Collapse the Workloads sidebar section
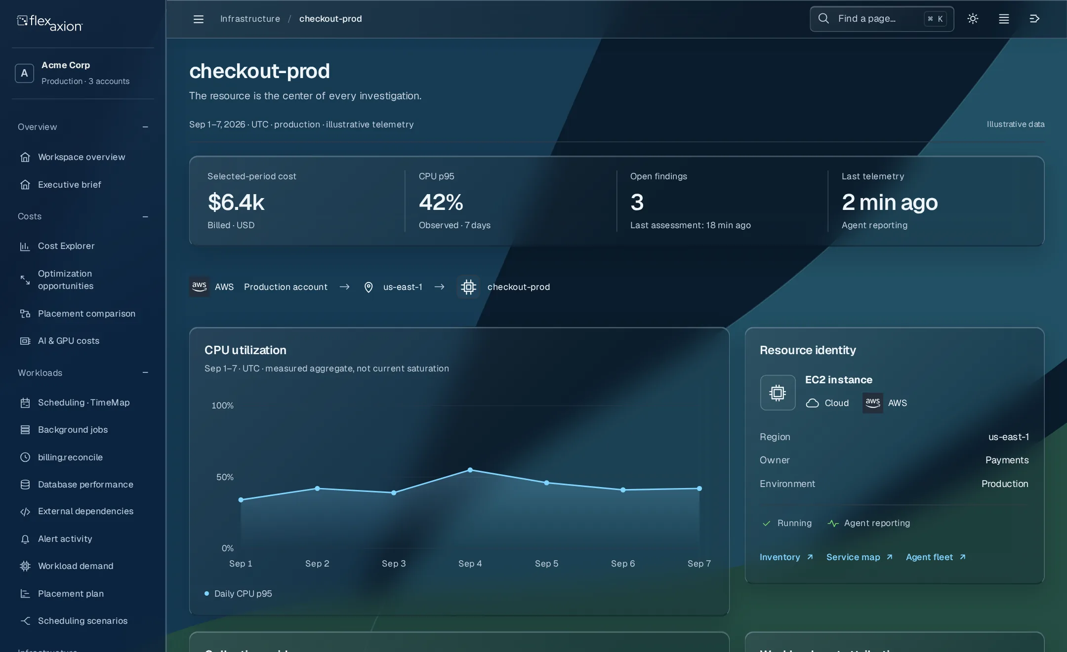 145,373
